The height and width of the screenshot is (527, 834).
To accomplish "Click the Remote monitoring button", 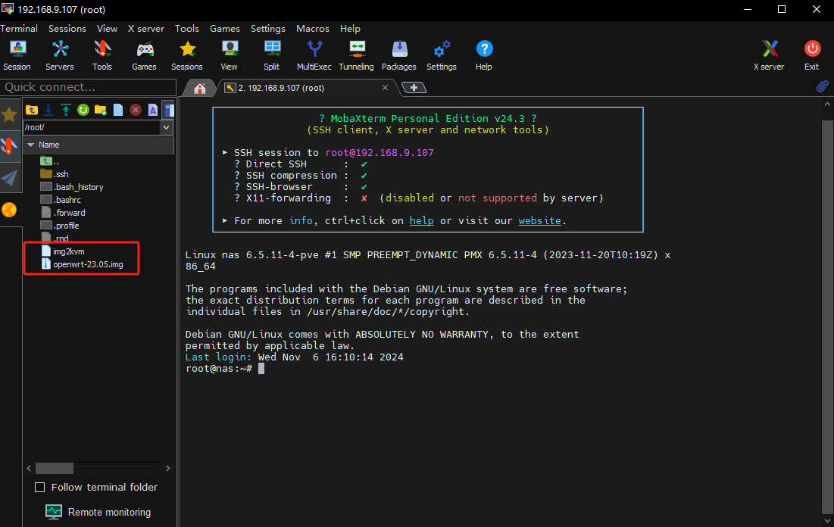I will [98, 512].
